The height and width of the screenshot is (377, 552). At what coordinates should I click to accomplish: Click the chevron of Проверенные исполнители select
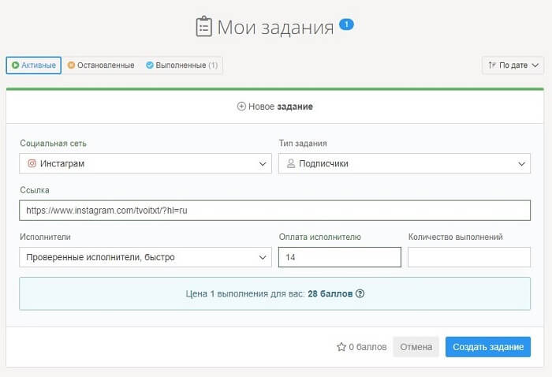[263, 257]
